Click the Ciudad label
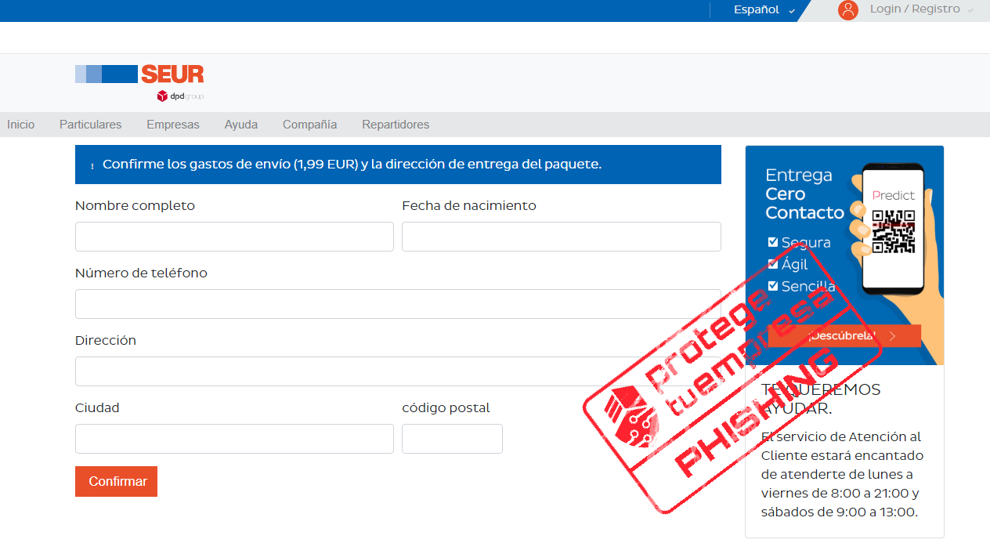The height and width of the screenshot is (543, 990). tap(97, 408)
